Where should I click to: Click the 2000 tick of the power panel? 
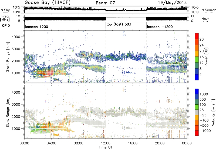[x=16, y=61]
